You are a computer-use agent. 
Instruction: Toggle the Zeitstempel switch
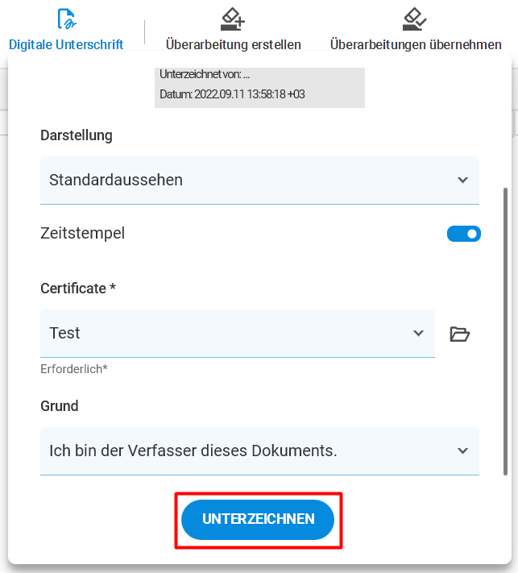coord(463,234)
